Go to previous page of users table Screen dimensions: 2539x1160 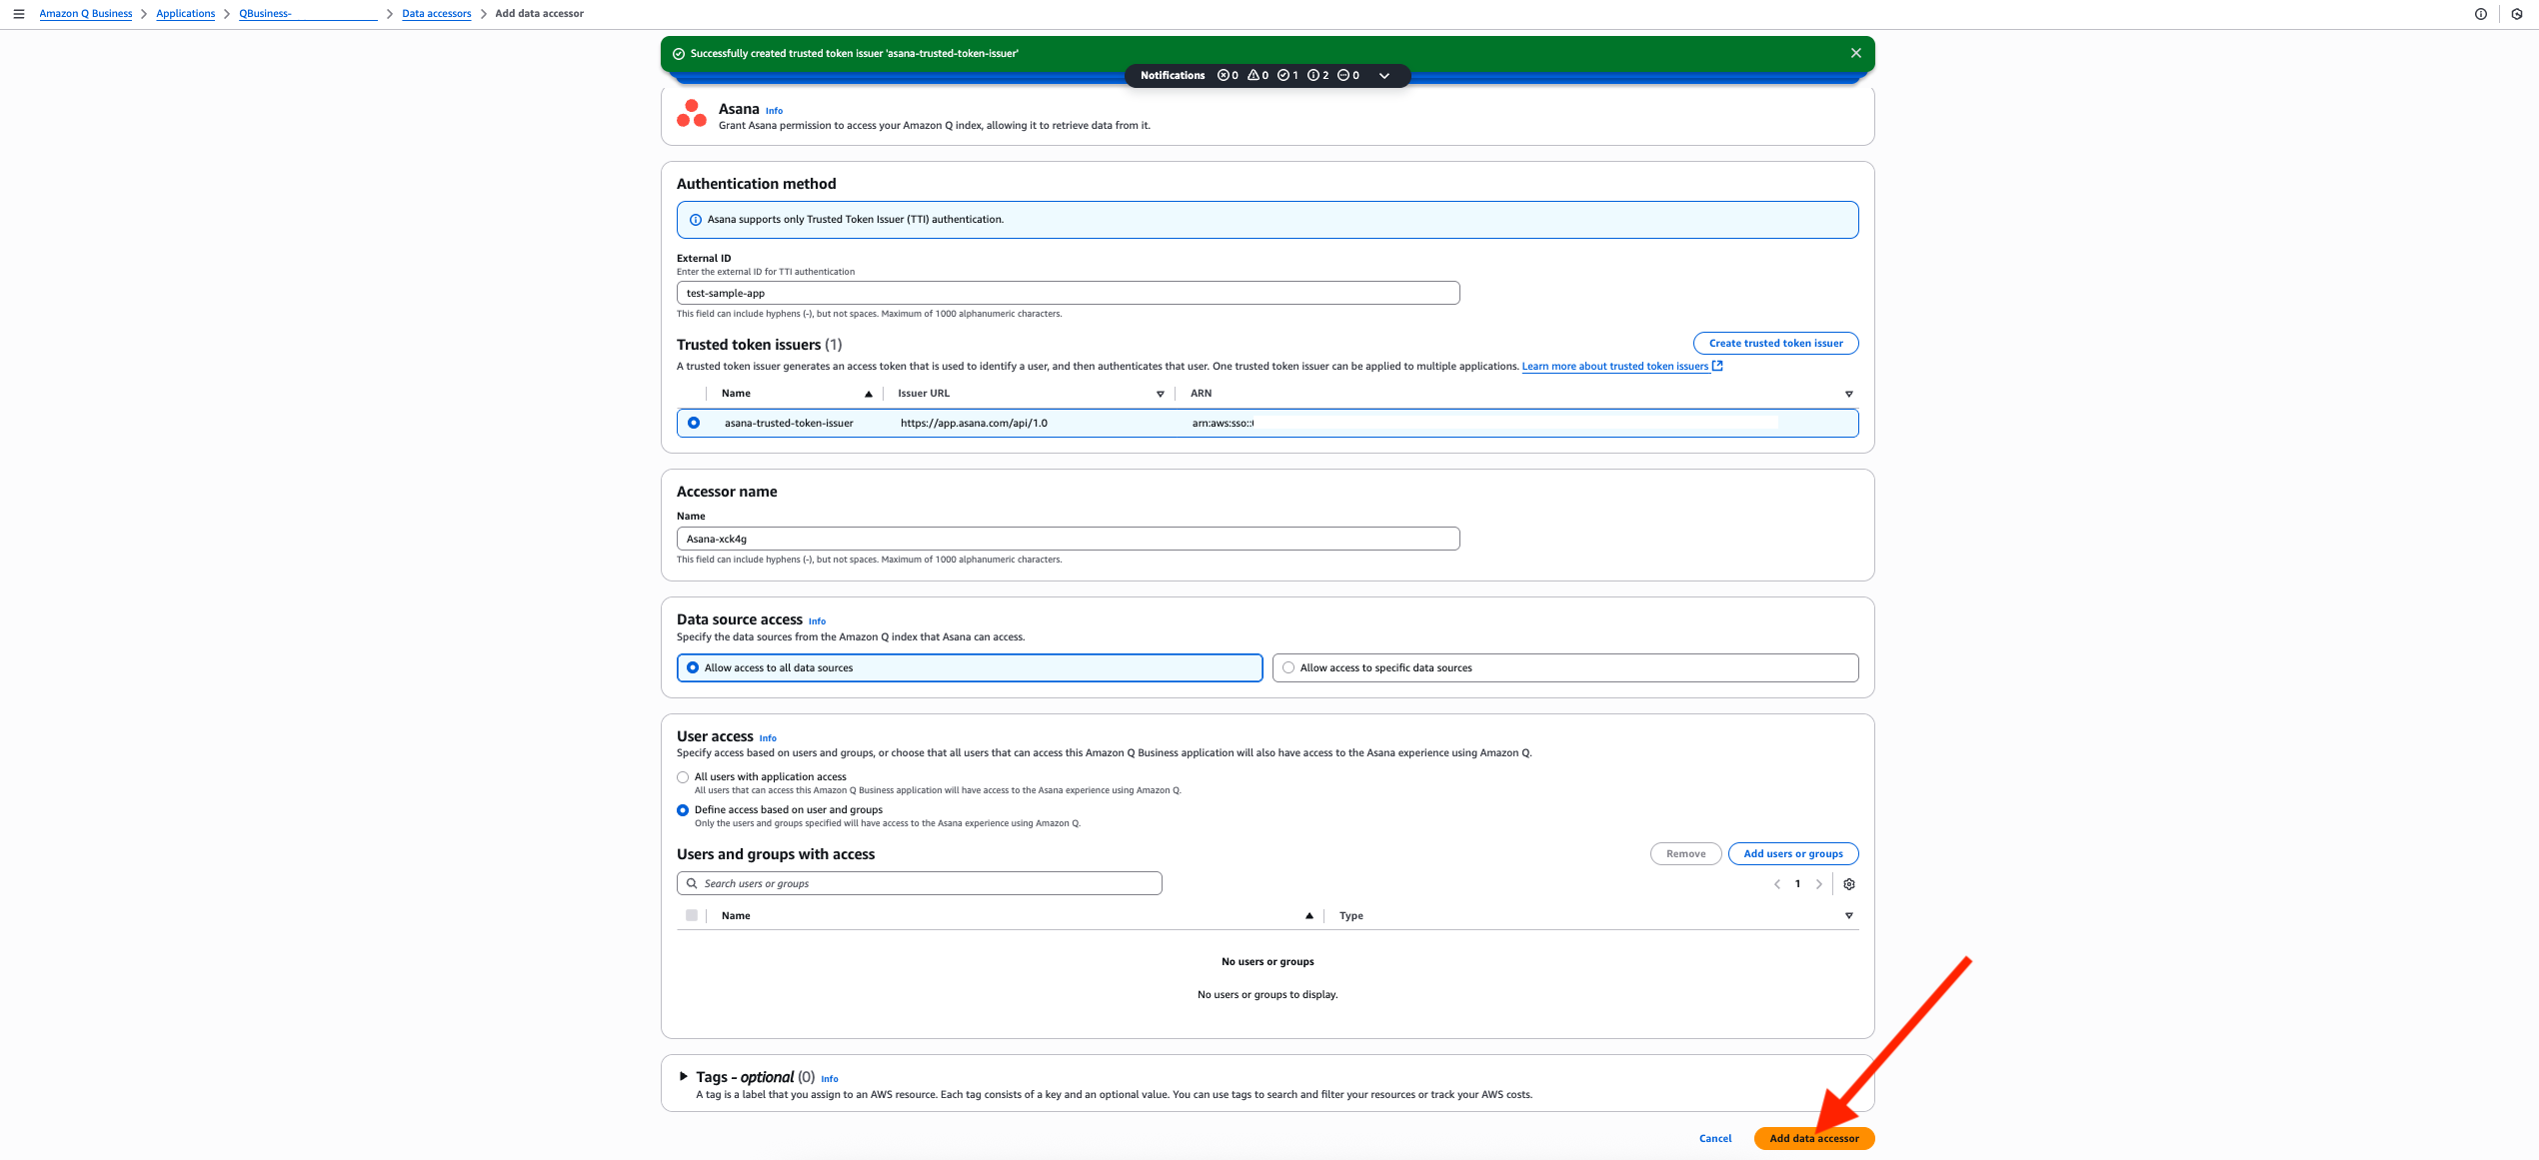tap(1776, 884)
